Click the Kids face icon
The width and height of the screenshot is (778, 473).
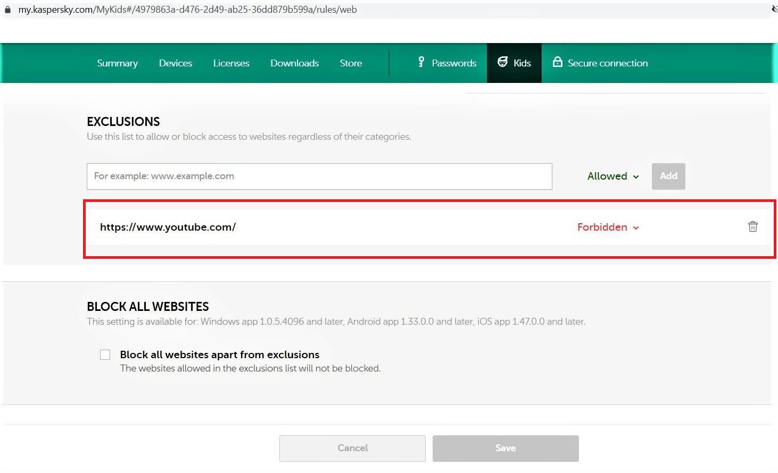(502, 62)
